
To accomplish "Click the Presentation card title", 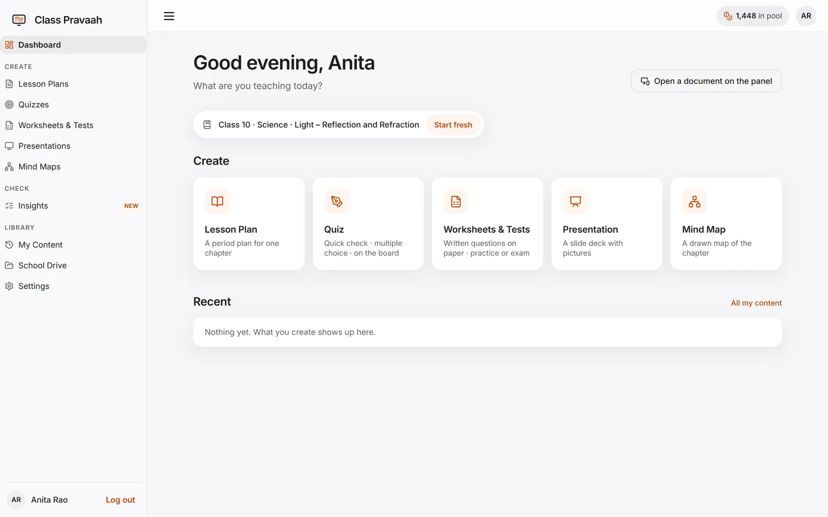I will pyautogui.click(x=591, y=229).
